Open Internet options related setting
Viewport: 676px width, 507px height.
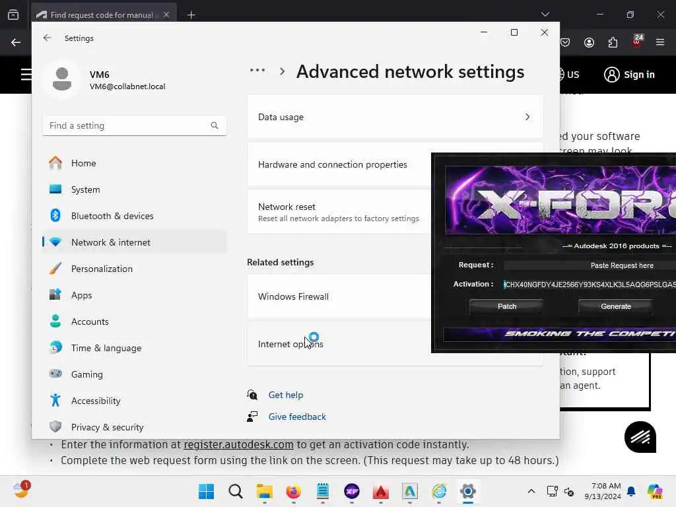tap(339, 344)
